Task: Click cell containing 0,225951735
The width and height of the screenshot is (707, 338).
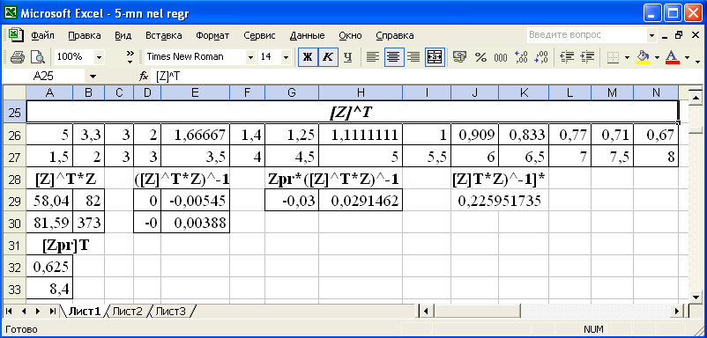Action: point(499,201)
